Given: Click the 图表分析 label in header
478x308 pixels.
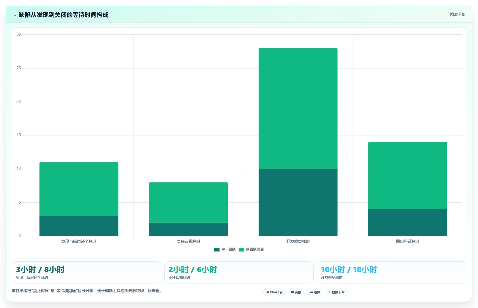Looking at the screenshot, I should (458, 14).
